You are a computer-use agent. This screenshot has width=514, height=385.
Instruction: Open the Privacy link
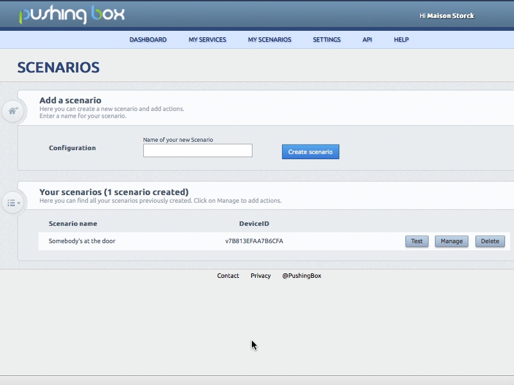pos(260,275)
